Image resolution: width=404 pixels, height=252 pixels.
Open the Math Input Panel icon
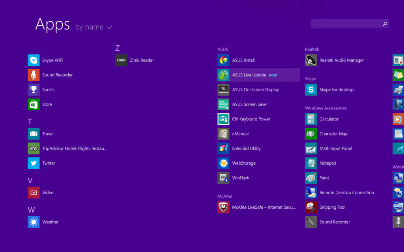pyautogui.click(x=311, y=148)
